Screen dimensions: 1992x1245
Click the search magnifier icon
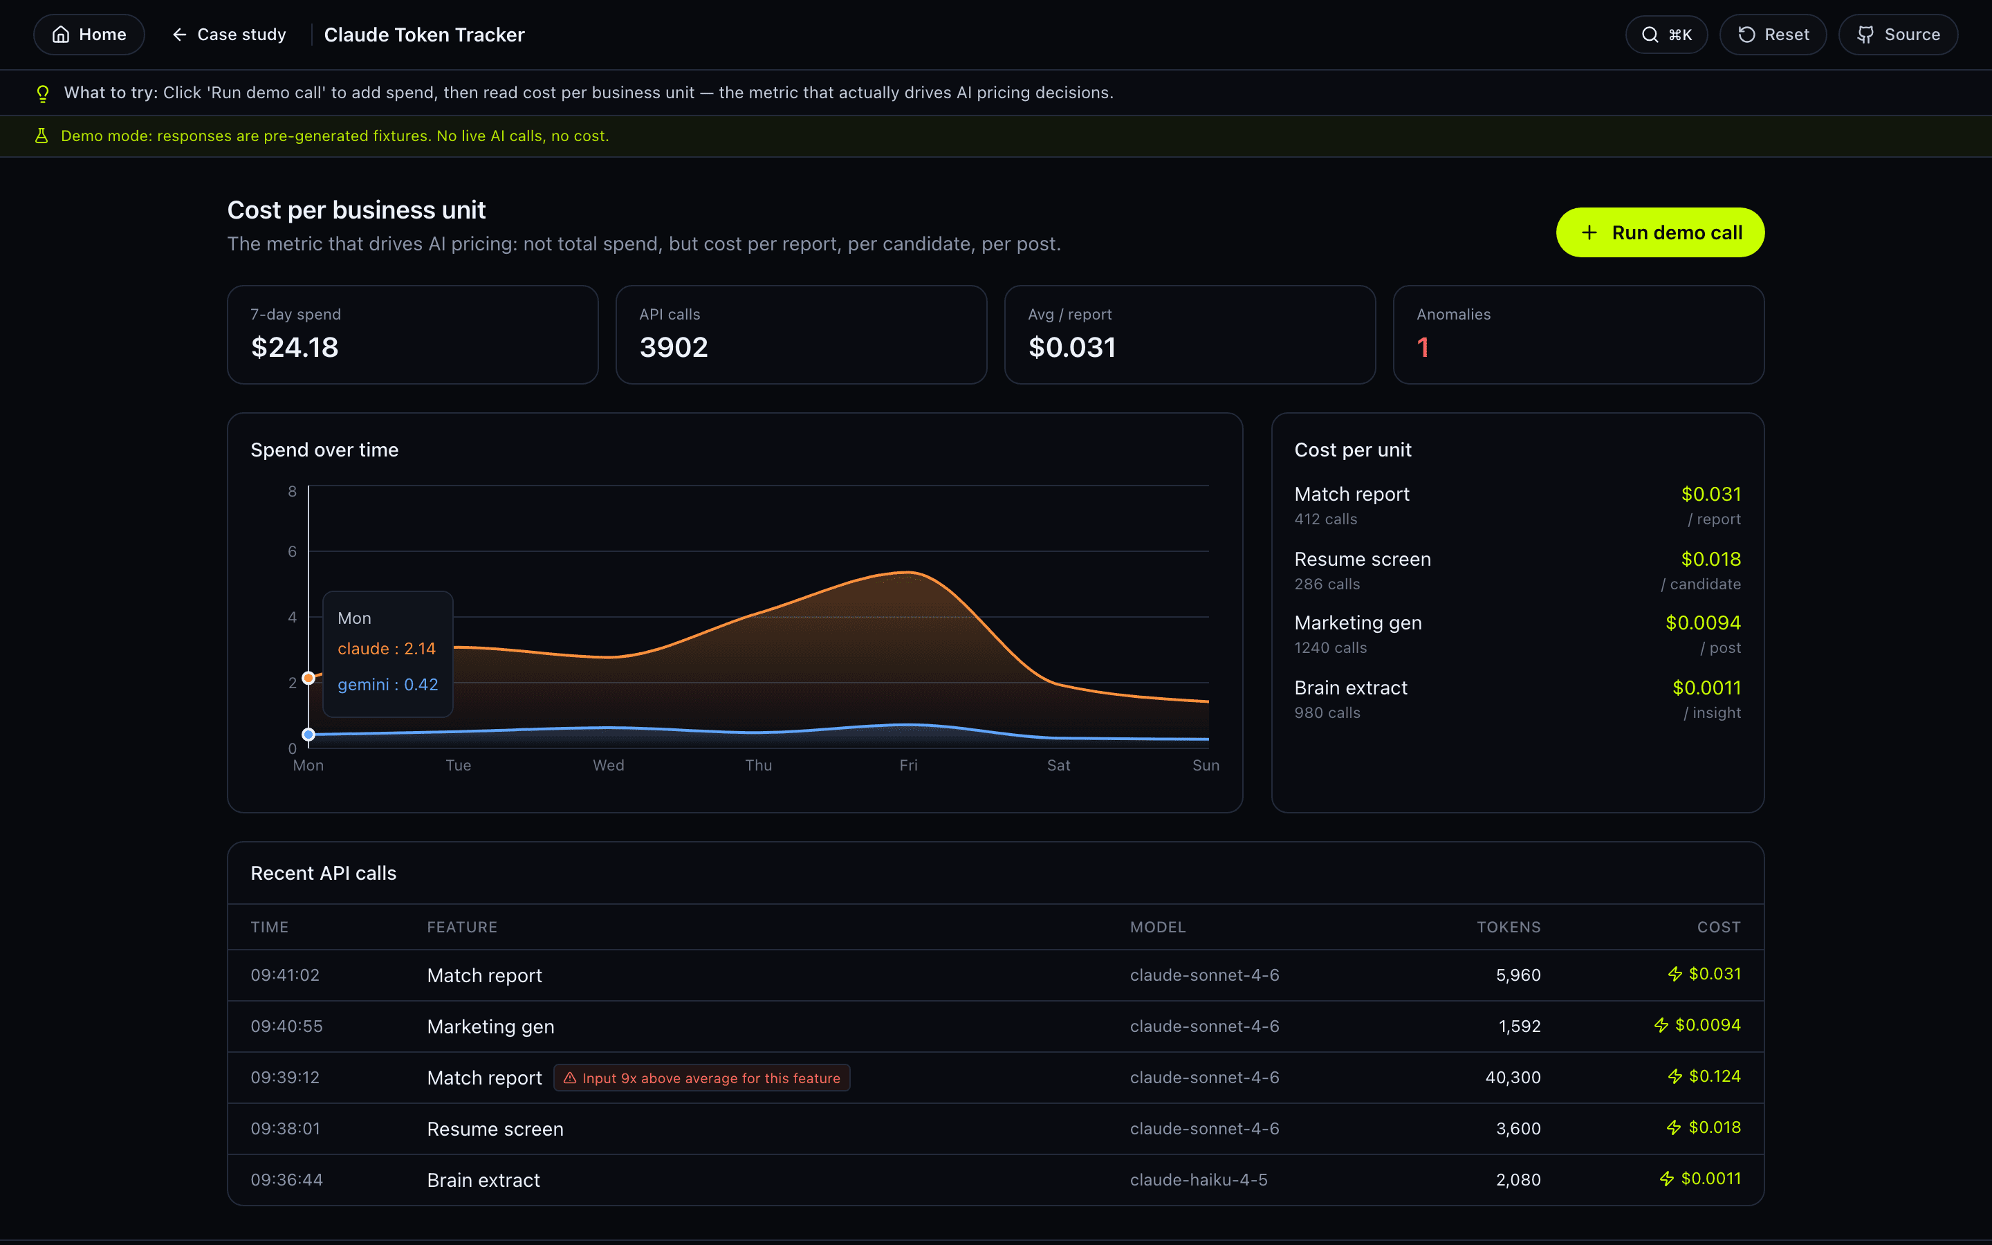point(1650,35)
